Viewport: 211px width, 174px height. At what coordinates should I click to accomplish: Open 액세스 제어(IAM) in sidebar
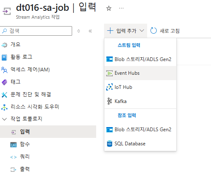click(30, 69)
